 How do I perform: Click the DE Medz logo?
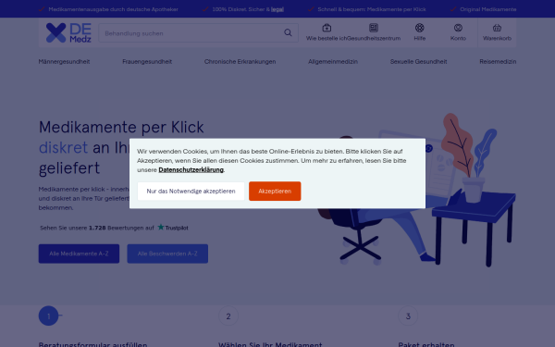pyautogui.click(x=68, y=33)
